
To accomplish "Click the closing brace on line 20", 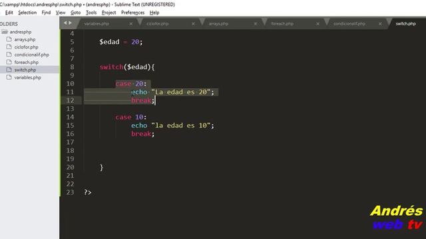I will coord(101,167).
